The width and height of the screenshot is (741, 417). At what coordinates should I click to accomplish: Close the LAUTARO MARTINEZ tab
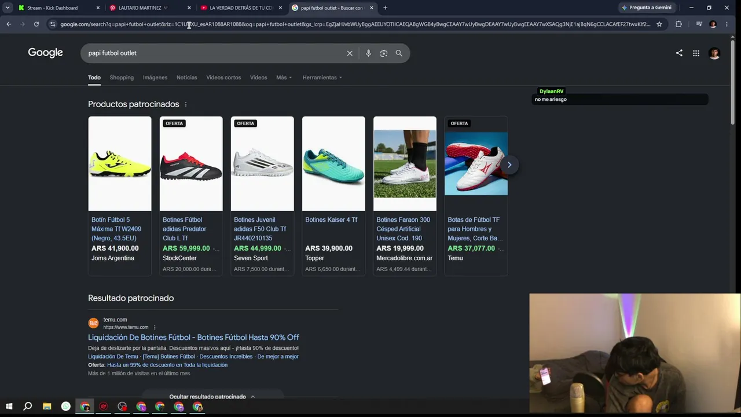coord(189,8)
